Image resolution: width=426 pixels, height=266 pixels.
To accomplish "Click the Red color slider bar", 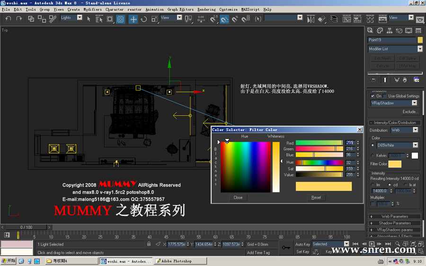I will click(x=319, y=143).
